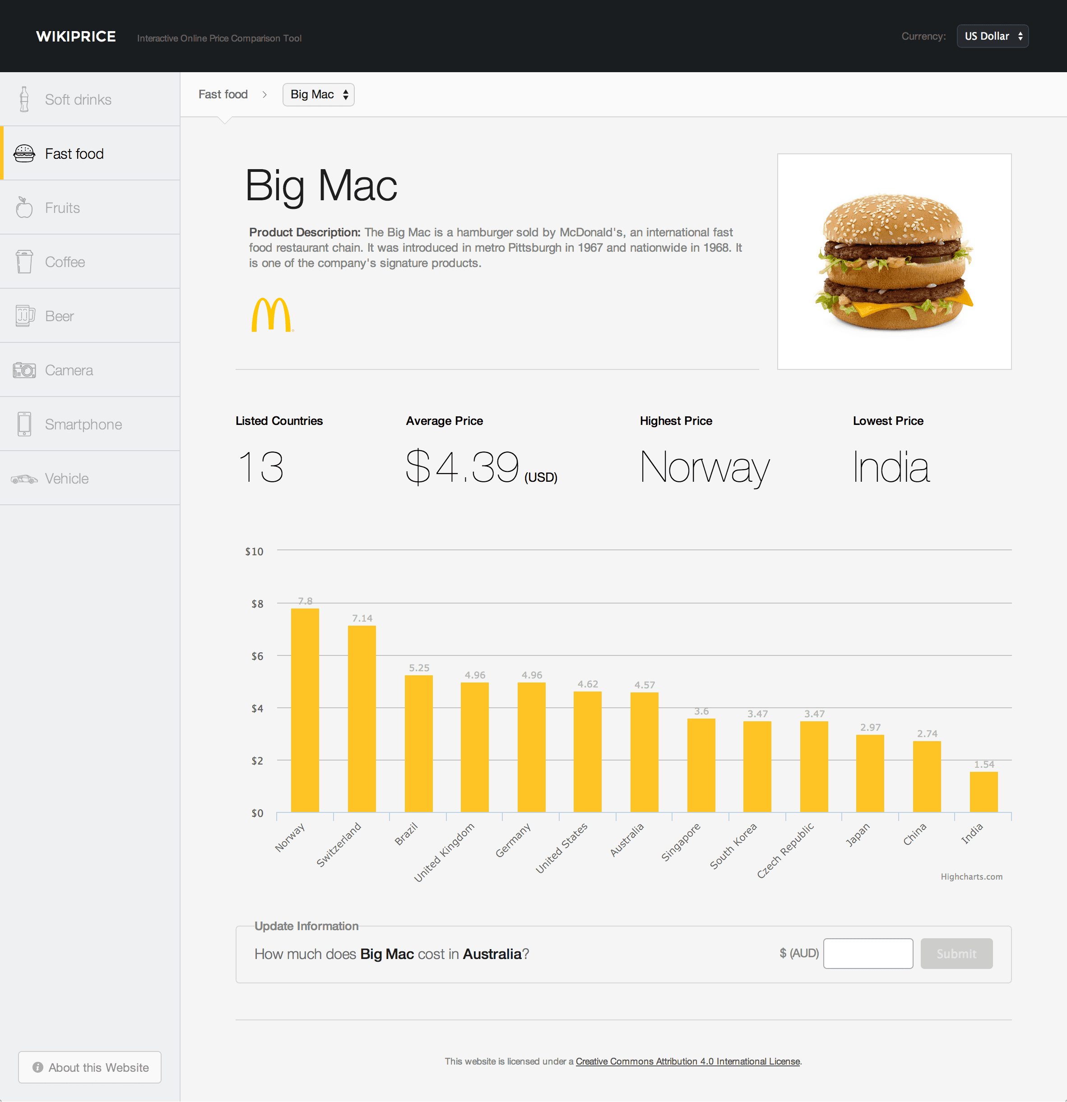Click the Fast food burger icon
Viewport: 1067px width, 1102px height.
click(x=24, y=153)
